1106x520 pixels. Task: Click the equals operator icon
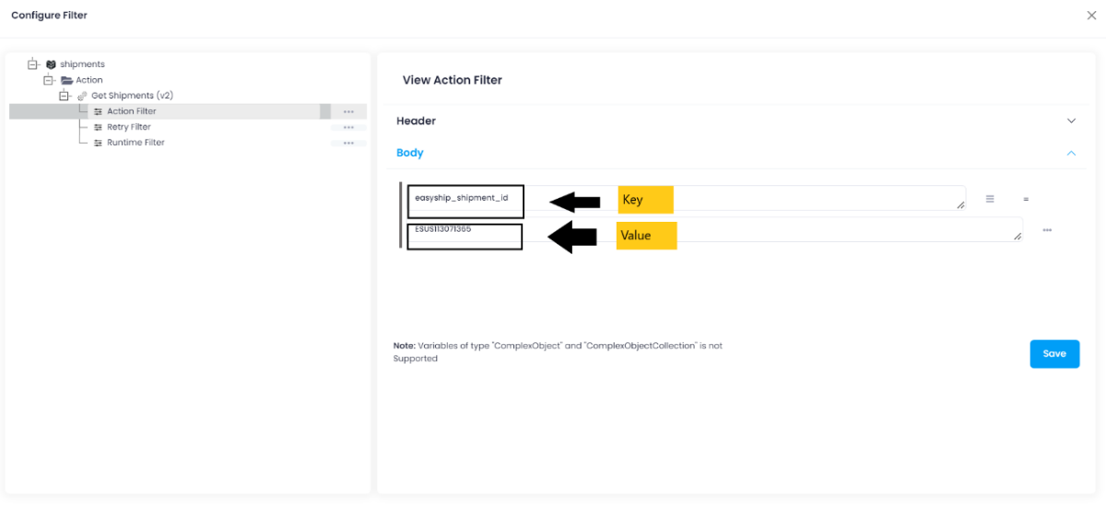[1026, 199]
